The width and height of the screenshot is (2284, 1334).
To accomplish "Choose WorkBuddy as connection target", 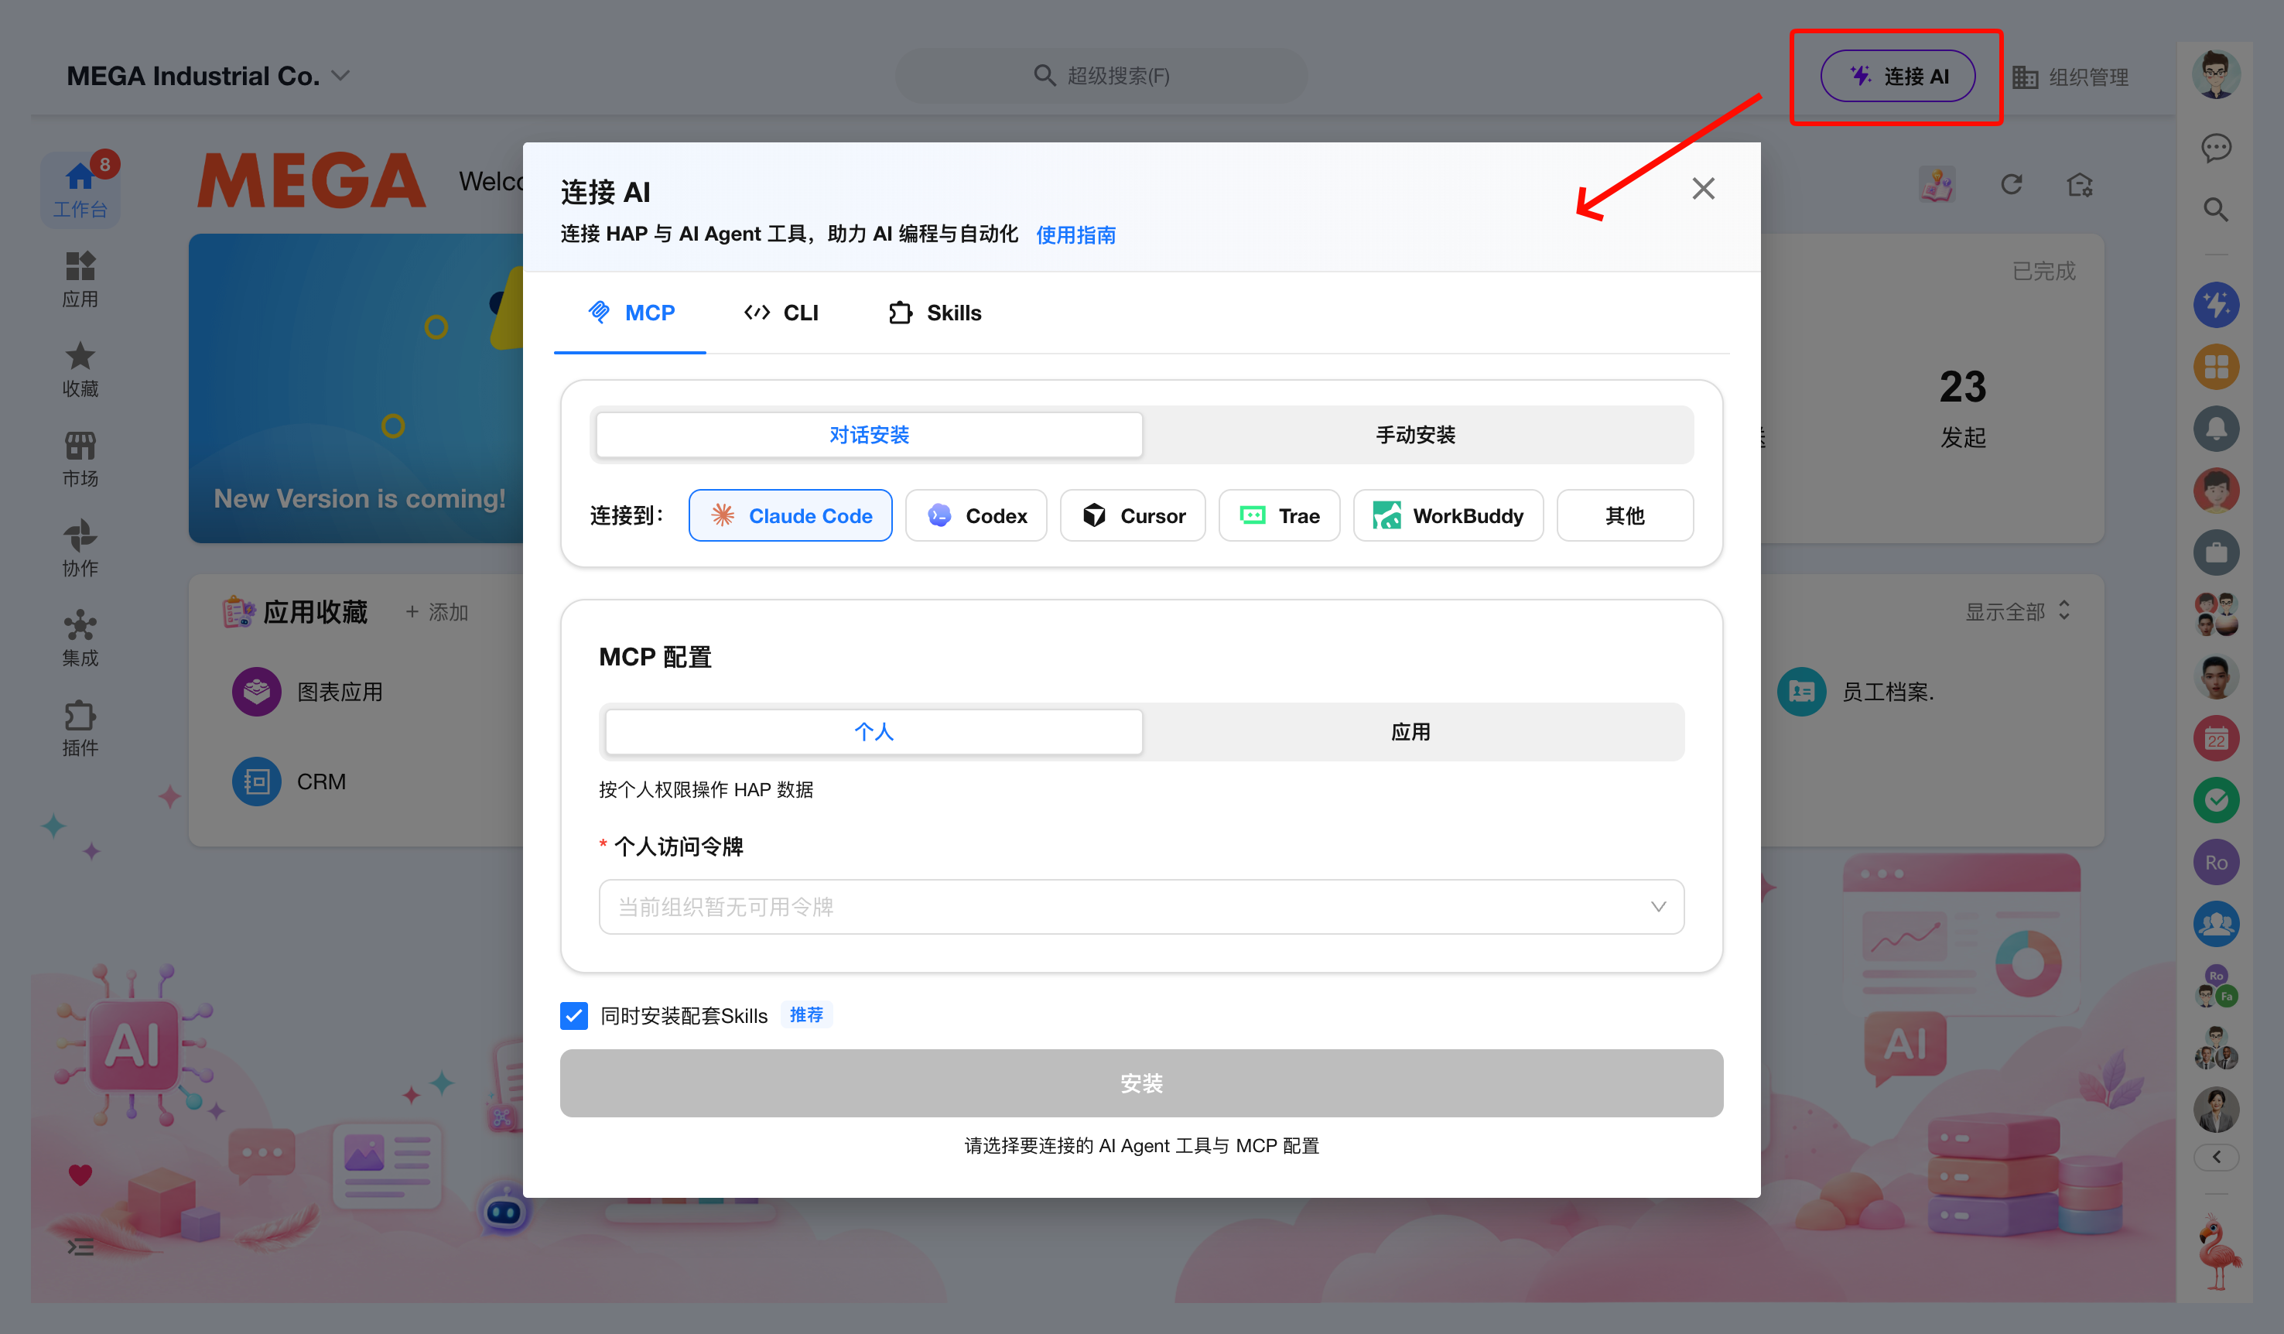I will [x=1448, y=515].
